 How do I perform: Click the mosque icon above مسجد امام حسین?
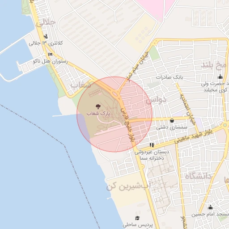coord(210,207)
